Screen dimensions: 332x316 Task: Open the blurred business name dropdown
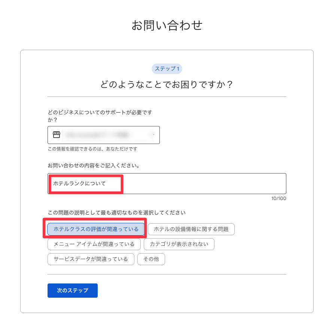coord(104,135)
